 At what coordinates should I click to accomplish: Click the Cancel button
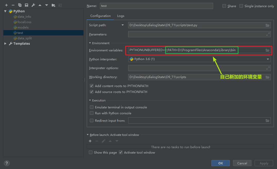coord(242,163)
